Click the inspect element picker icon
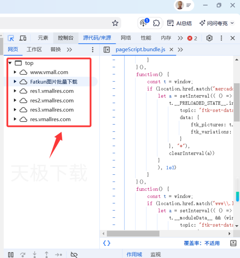This screenshot has width=240, height=258. click(x=11, y=38)
